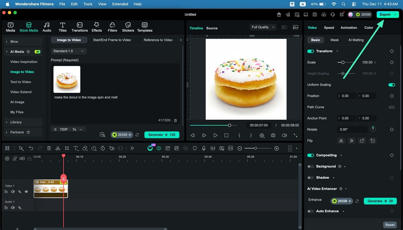Click the Split scissors tool in the timeline toolbar

coord(58,148)
